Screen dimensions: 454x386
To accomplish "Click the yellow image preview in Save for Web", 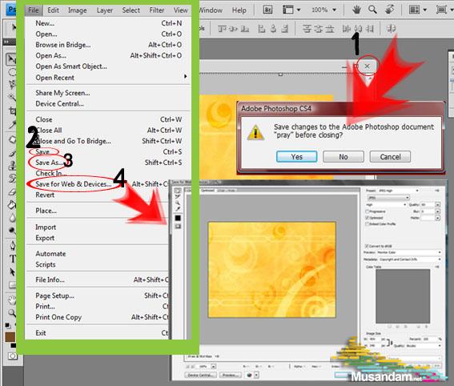I will [x=272, y=270].
